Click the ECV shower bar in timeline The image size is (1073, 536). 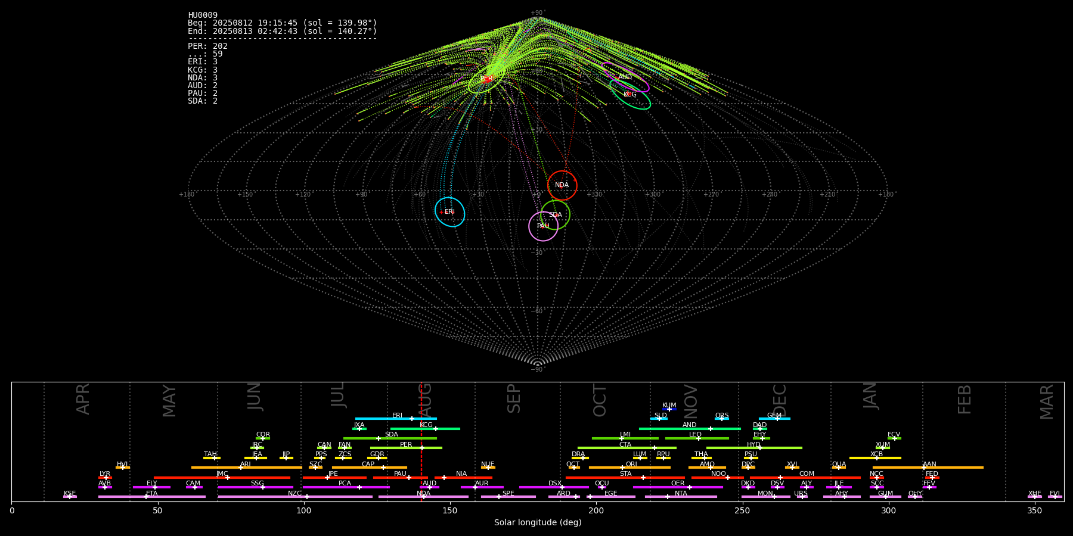(x=894, y=438)
